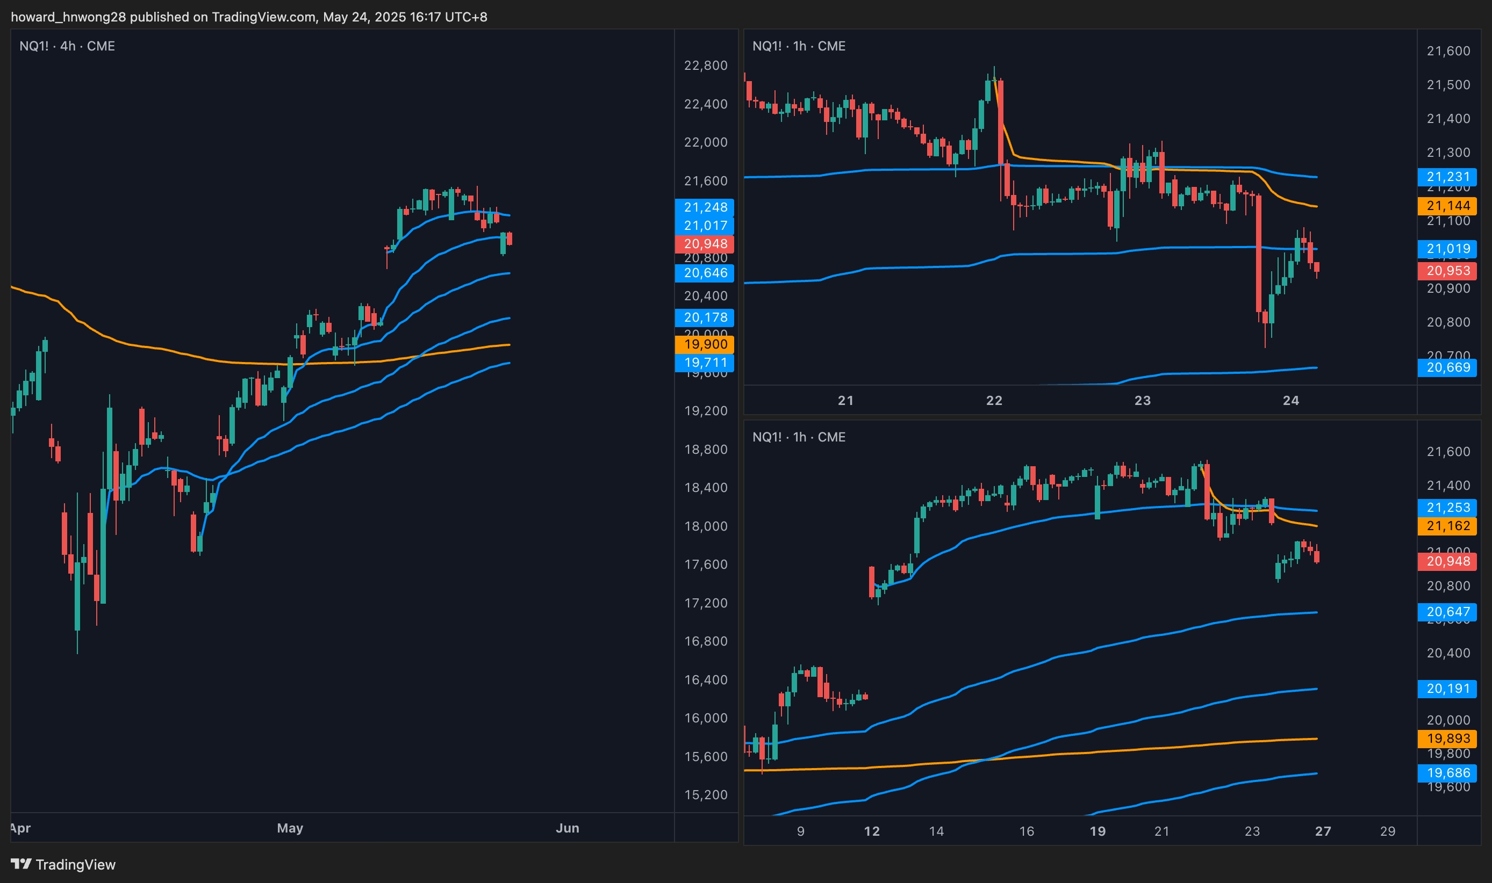Screen dimensions: 1492x883
Task: Click the blue 19,686 price label
Action: coord(1447,773)
